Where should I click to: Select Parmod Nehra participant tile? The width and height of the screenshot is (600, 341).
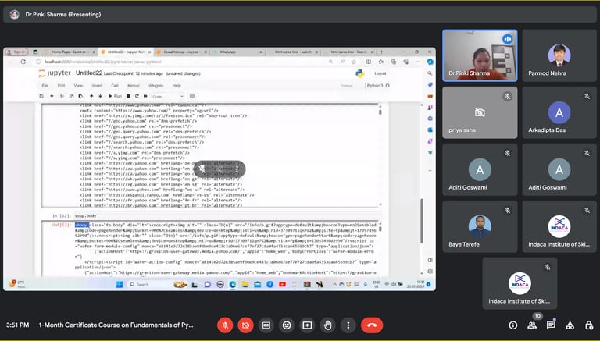[x=559, y=55]
